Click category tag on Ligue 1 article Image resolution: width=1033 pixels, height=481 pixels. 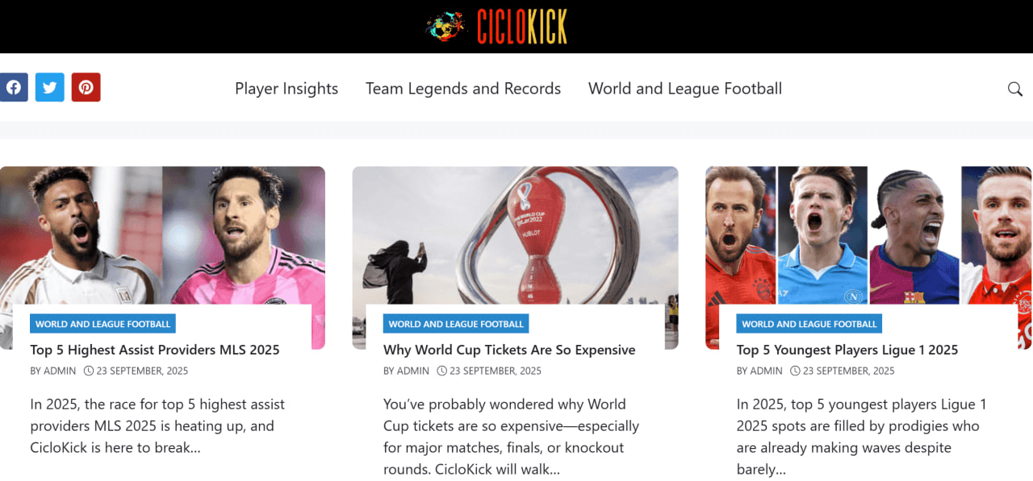809,324
